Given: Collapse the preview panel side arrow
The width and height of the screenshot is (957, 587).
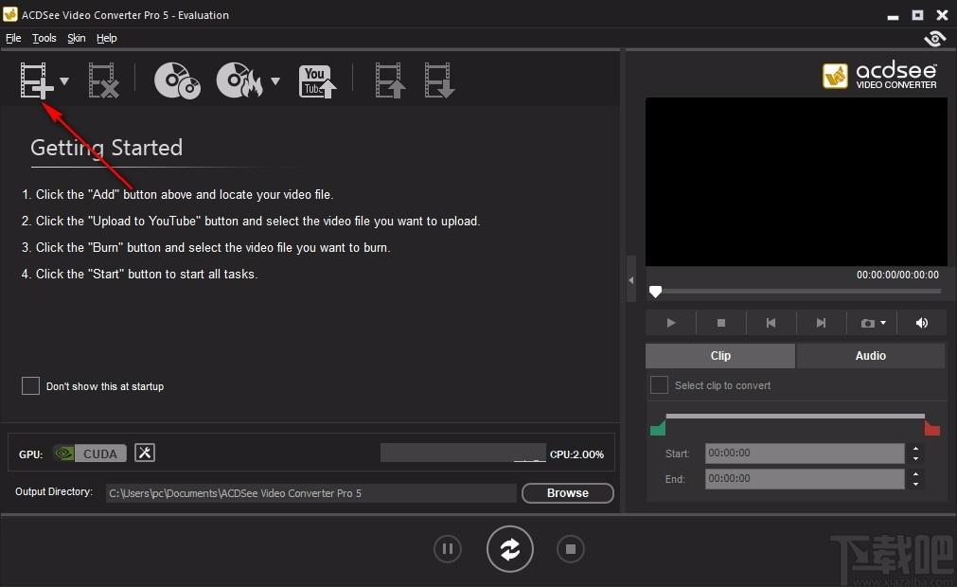Looking at the screenshot, I should [631, 280].
